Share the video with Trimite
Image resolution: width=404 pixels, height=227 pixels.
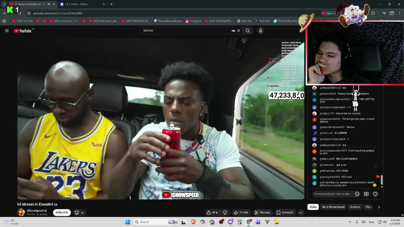[241, 212]
